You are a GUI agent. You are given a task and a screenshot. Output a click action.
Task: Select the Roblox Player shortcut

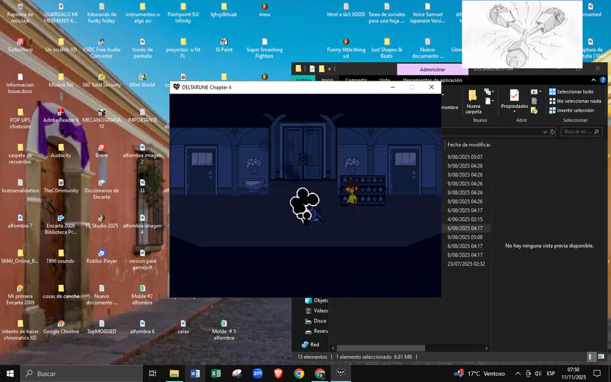coord(101,256)
